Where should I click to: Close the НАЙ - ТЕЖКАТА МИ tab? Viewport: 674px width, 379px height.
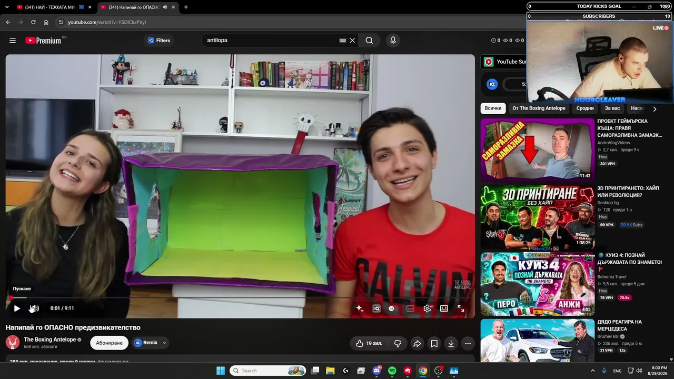coord(90,7)
